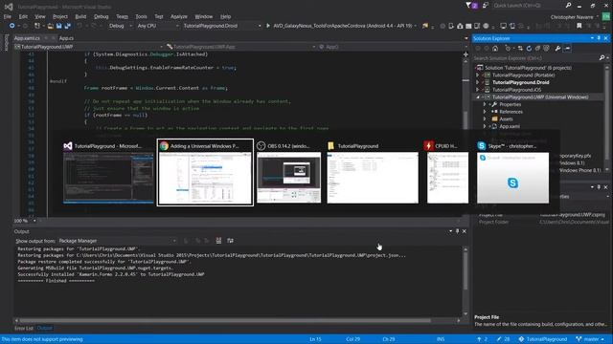The image size is (613, 344).
Task: Click the Show All Files icon
Action: [x=546, y=49]
